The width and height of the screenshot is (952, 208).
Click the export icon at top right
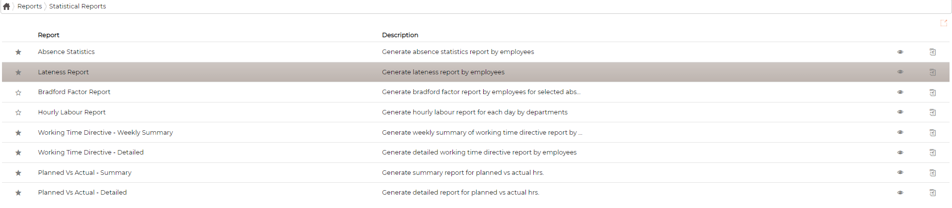(944, 23)
